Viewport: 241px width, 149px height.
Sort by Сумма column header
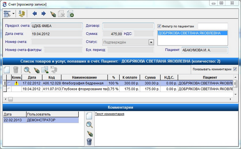[x=150, y=77]
